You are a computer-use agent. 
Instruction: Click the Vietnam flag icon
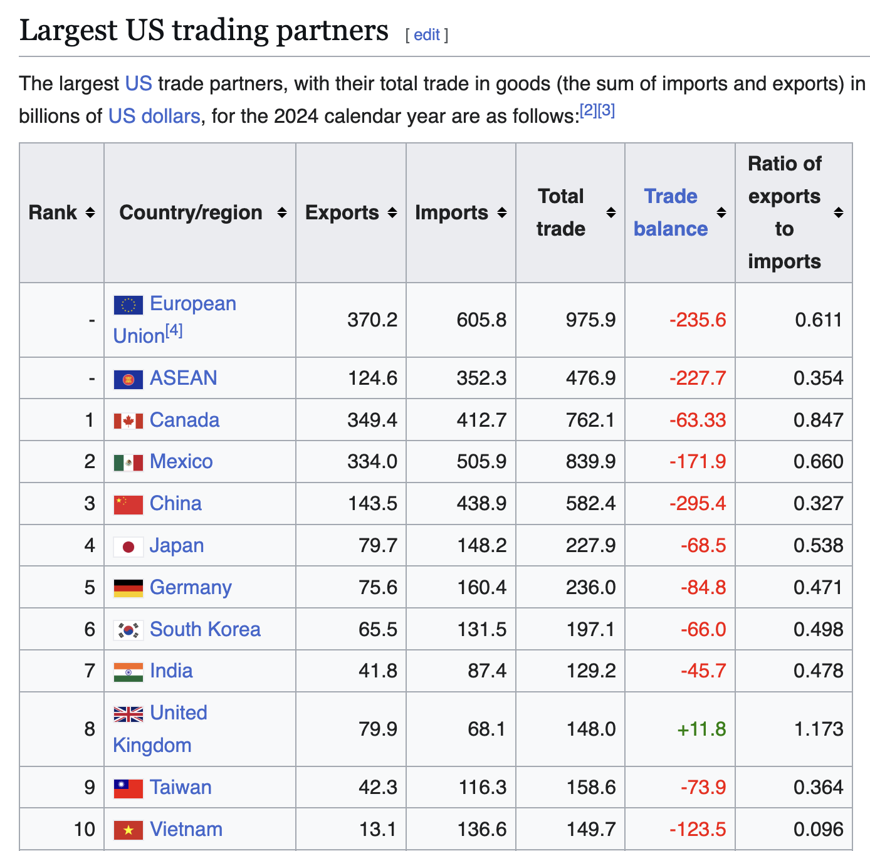tap(128, 830)
